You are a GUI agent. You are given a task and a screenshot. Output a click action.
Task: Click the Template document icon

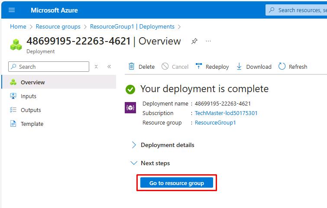13,124
